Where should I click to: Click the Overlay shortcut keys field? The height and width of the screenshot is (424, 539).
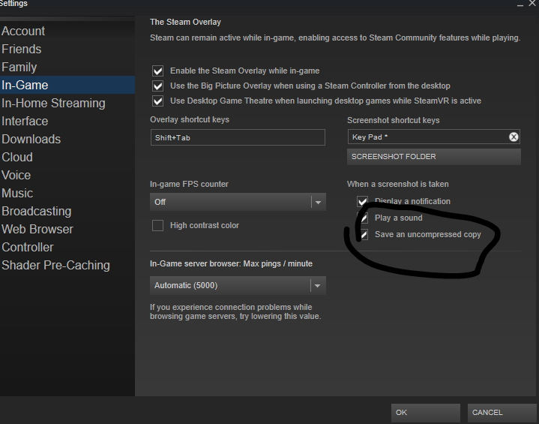click(x=238, y=137)
